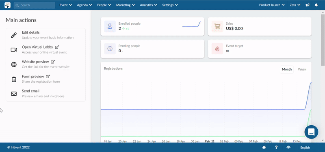This screenshot has height=152, width=325.
Task: Click the Registrations chart title
Action: (113, 69)
